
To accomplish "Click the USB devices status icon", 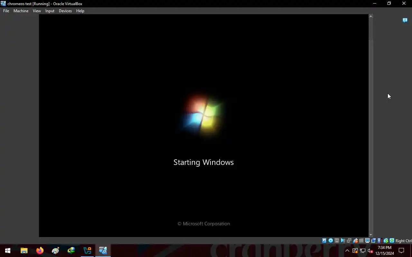I will pyautogui.click(x=355, y=241).
